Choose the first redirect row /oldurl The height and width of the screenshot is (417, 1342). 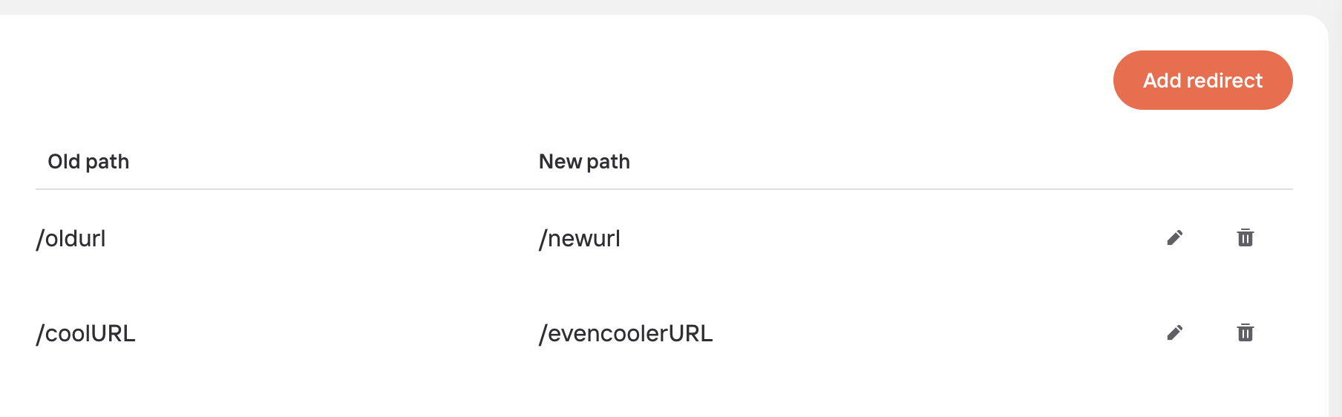[x=664, y=238]
